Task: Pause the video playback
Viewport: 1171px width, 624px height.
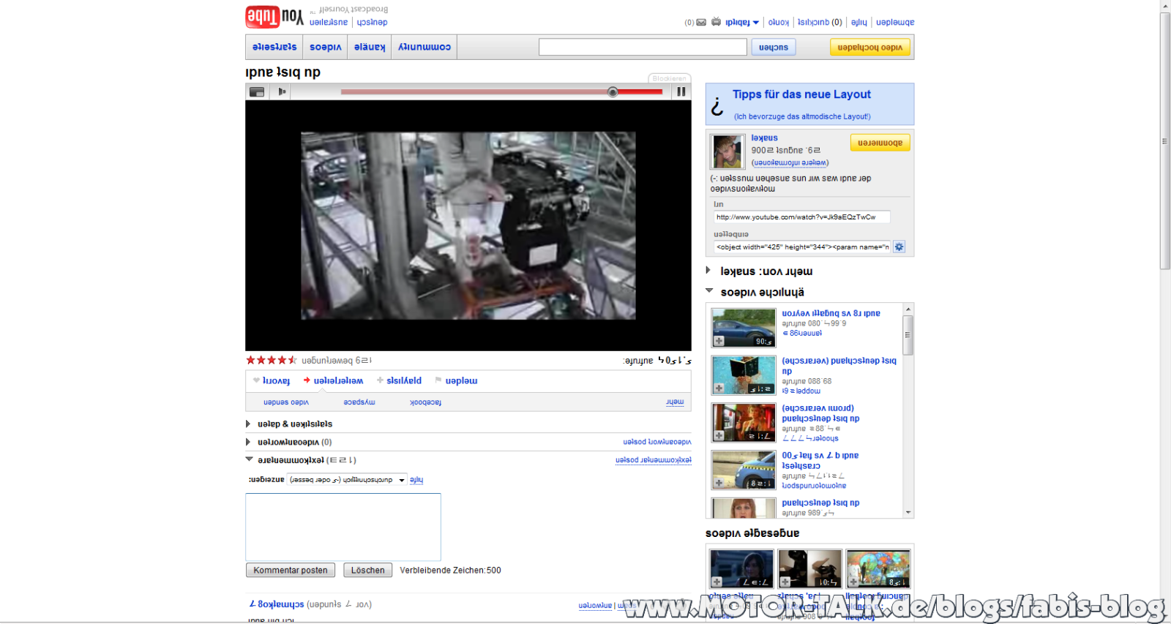Action: [x=681, y=91]
